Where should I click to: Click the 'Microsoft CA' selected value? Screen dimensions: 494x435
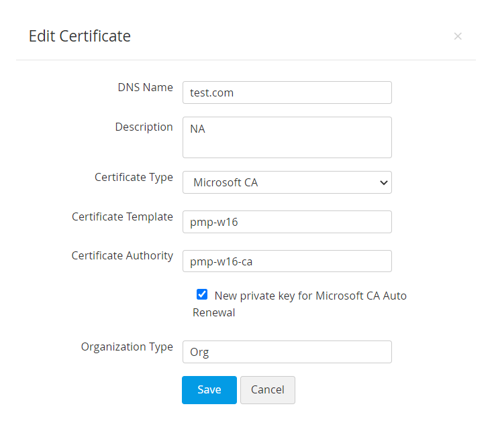[226, 182]
